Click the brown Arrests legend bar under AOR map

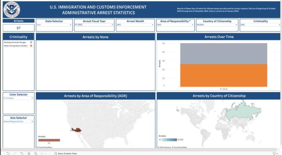tap(49, 140)
